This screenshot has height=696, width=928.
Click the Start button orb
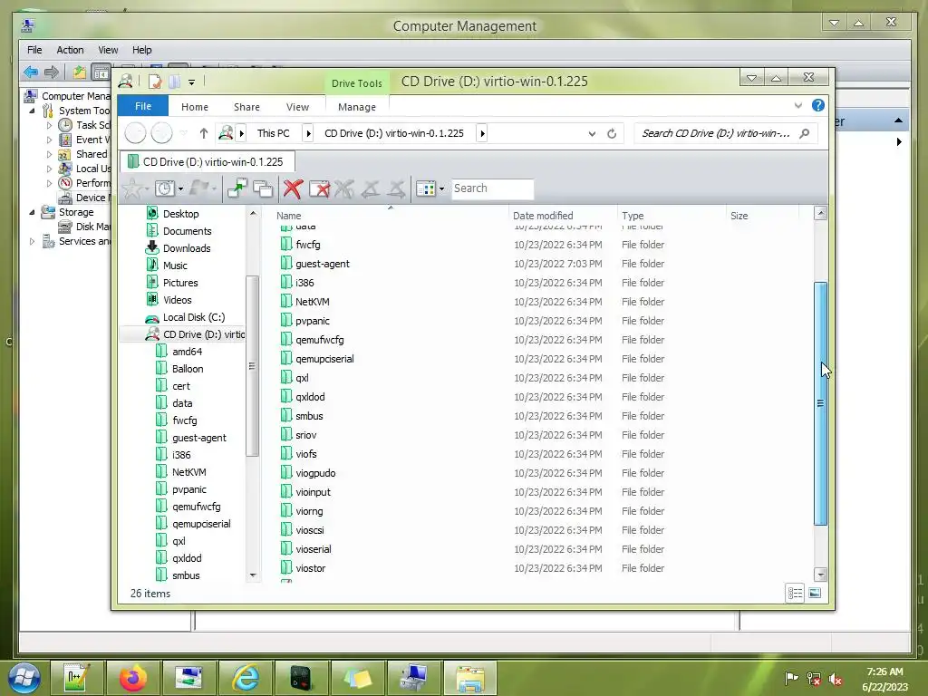point(24,678)
